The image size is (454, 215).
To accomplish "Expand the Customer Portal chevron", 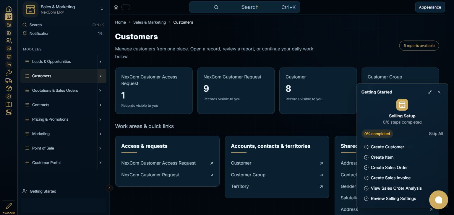I will click(100, 163).
